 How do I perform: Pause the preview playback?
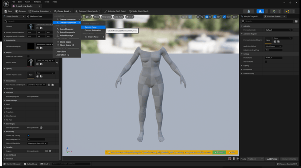tap(234, 159)
